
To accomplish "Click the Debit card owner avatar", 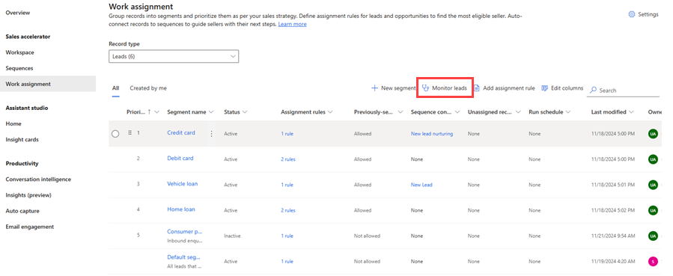I will tap(653, 159).
